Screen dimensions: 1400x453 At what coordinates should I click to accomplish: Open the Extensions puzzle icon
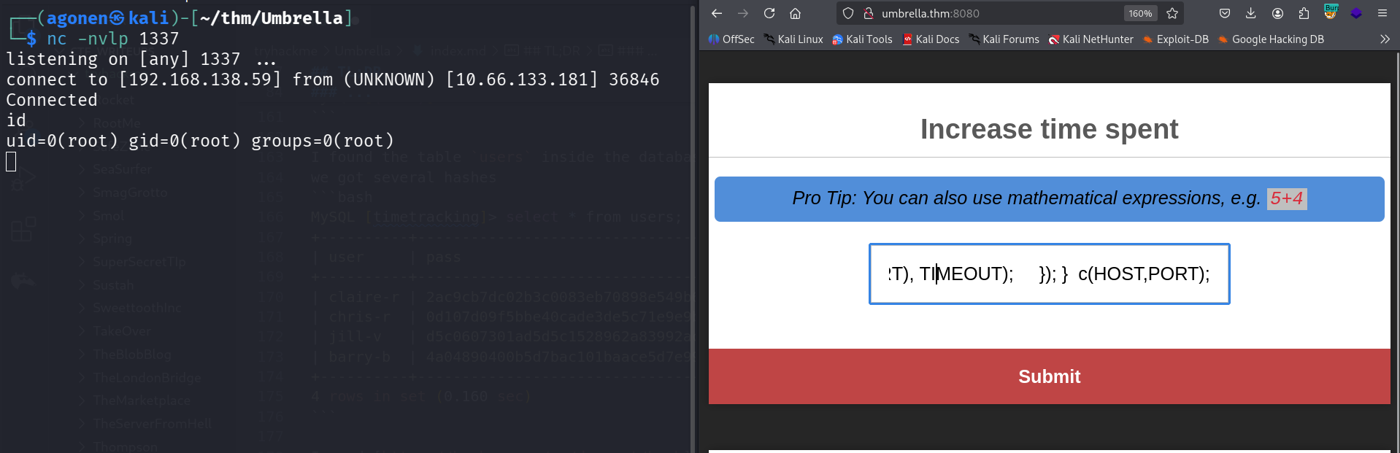(1304, 13)
